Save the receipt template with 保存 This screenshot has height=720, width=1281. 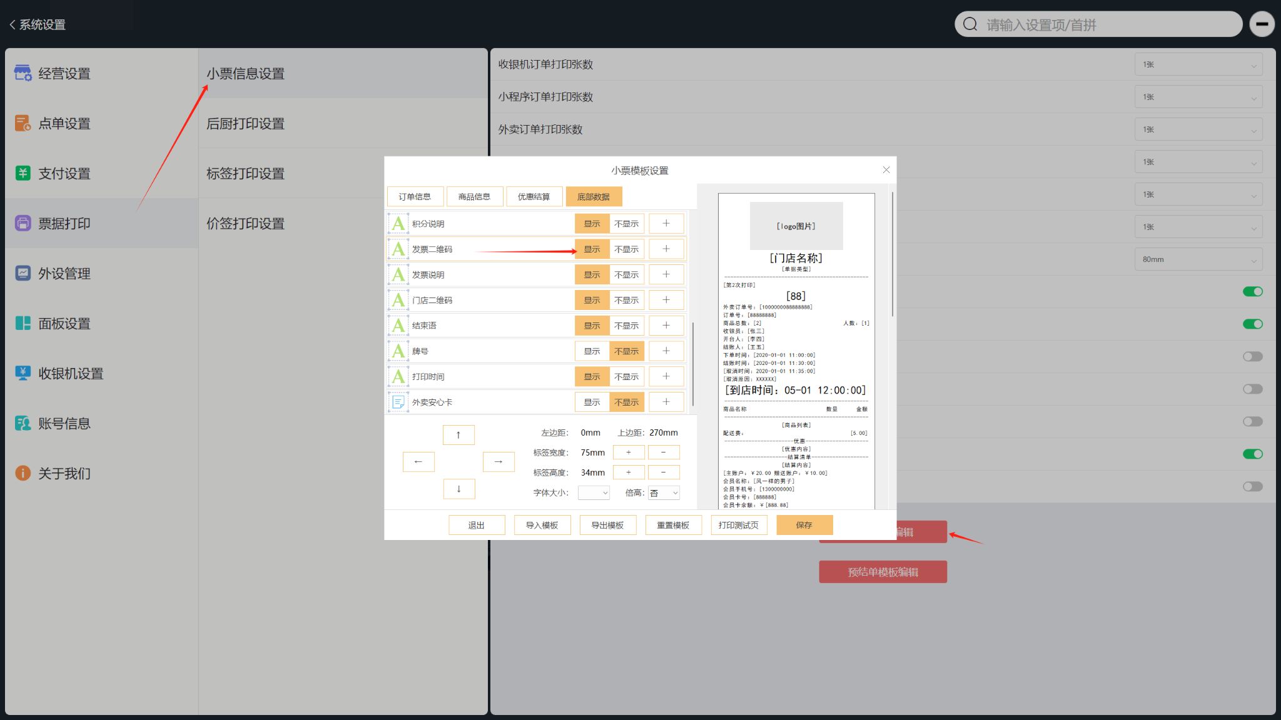coord(804,525)
